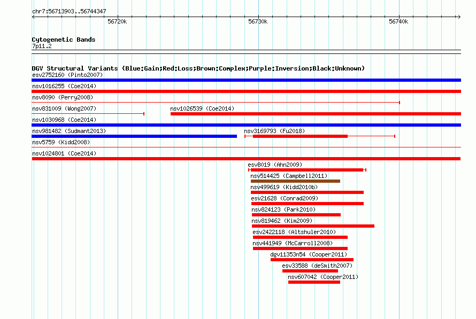Image resolution: width=476 pixels, height=319 pixels.
Task: Click nsv831009 (Wong2007) variant label
Action: [64, 108]
